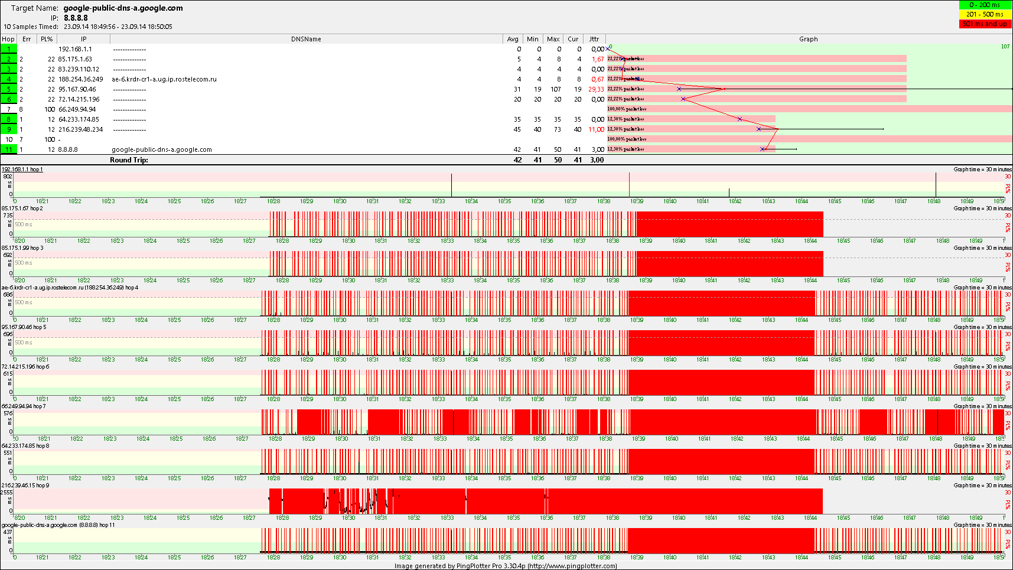Open the pingplotter.com link in footer
Viewport: 1013px width, 570px height.
point(572,566)
